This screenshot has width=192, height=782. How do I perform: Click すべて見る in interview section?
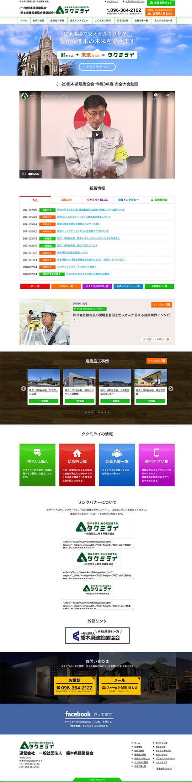pos(161,305)
